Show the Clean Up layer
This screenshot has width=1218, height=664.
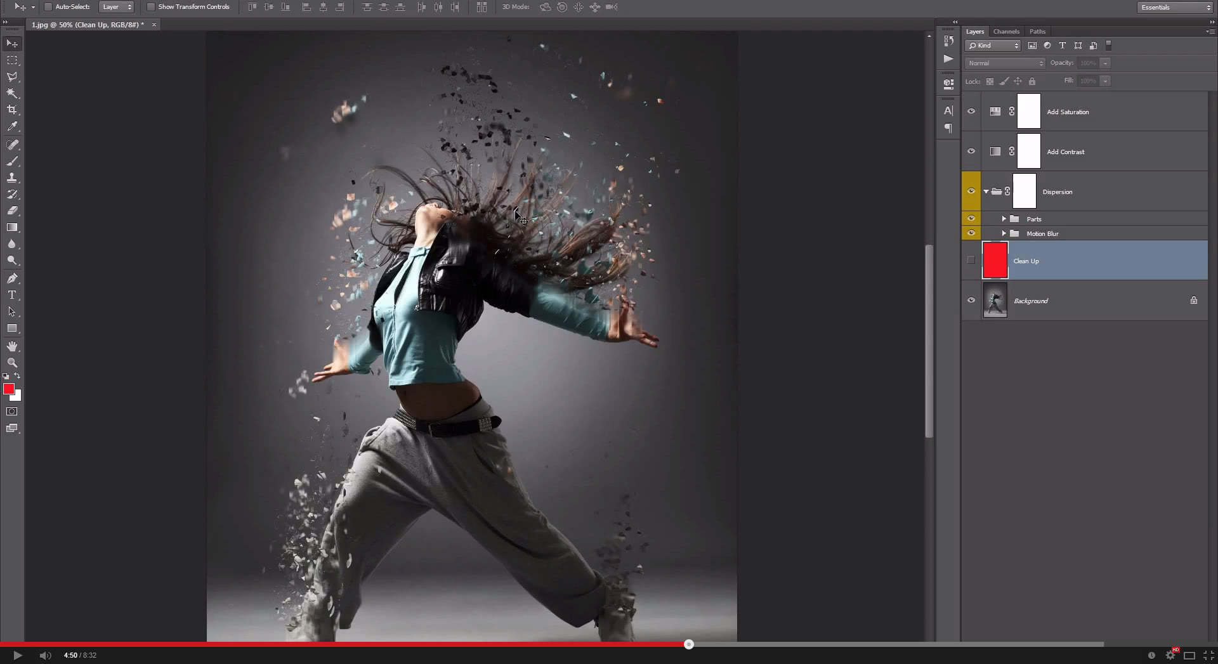click(971, 260)
